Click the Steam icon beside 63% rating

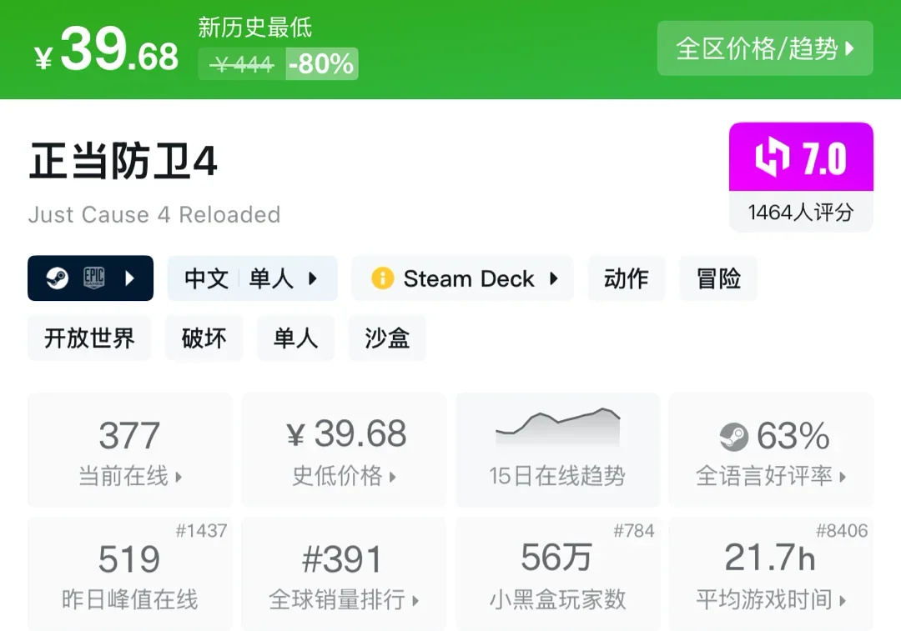734,436
